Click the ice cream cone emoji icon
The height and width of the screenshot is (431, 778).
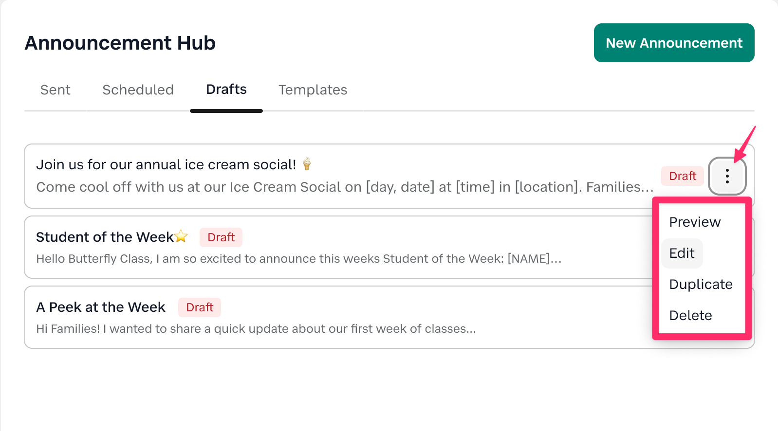tap(307, 164)
